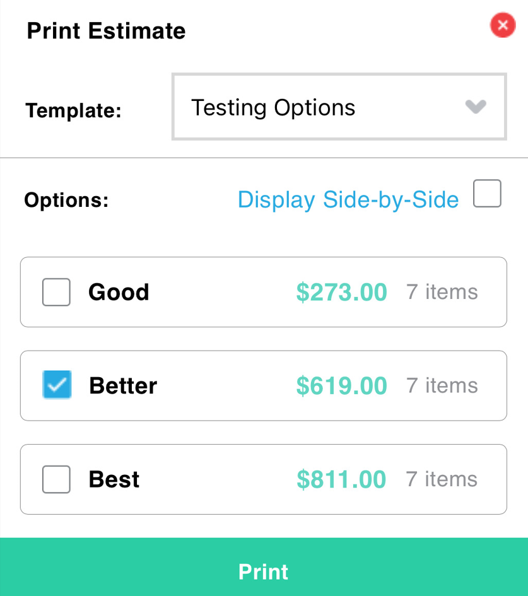Select the Better option label

point(123,385)
